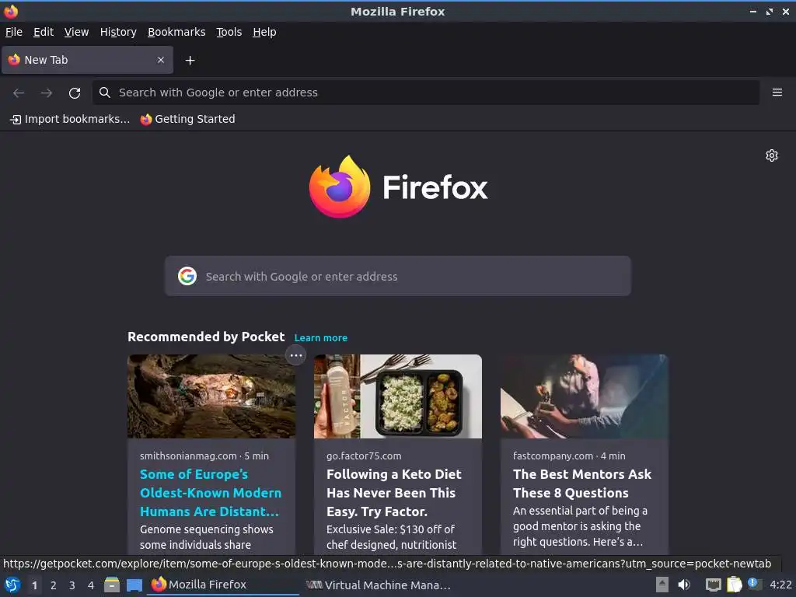Switch to Virtual Machine Manager taskbar entry
The width and height of the screenshot is (796, 597).
pos(379,585)
